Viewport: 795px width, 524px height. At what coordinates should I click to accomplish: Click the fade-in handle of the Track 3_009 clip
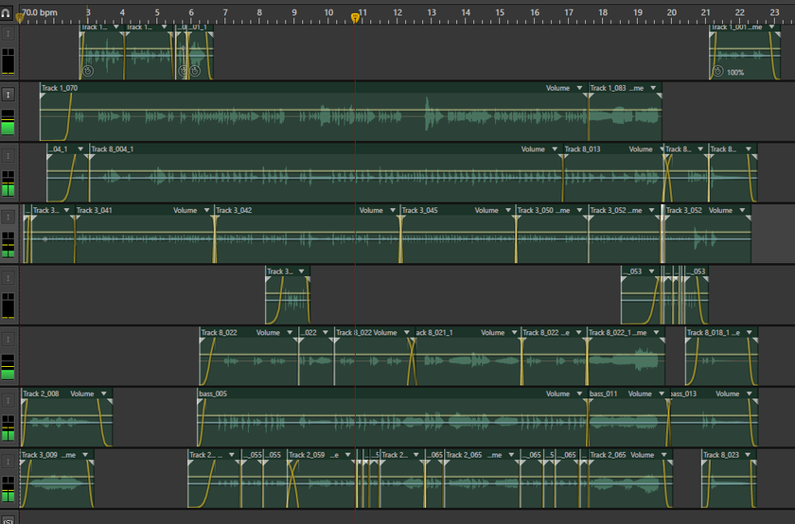(x=24, y=463)
